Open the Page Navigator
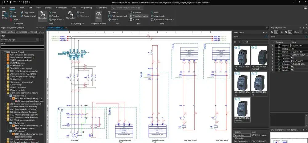Image resolution: width=308 pixels, height=143 pixels. tap(43, 15)
